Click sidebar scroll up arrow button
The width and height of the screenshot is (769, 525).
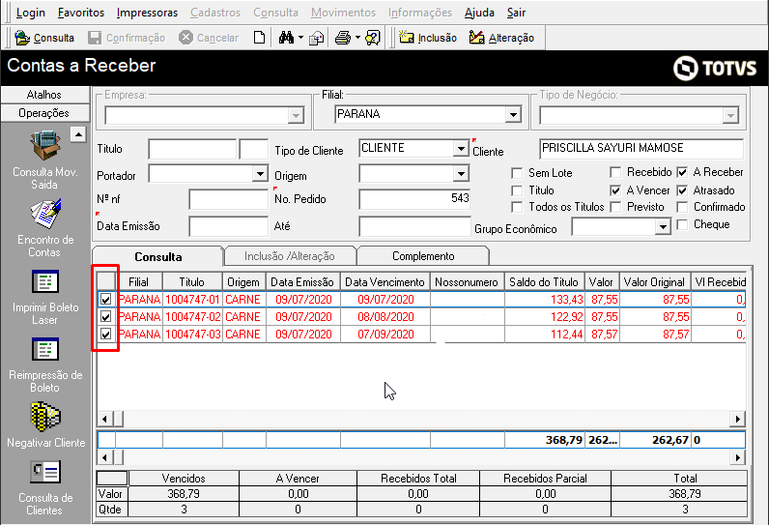tap(78, 134)
